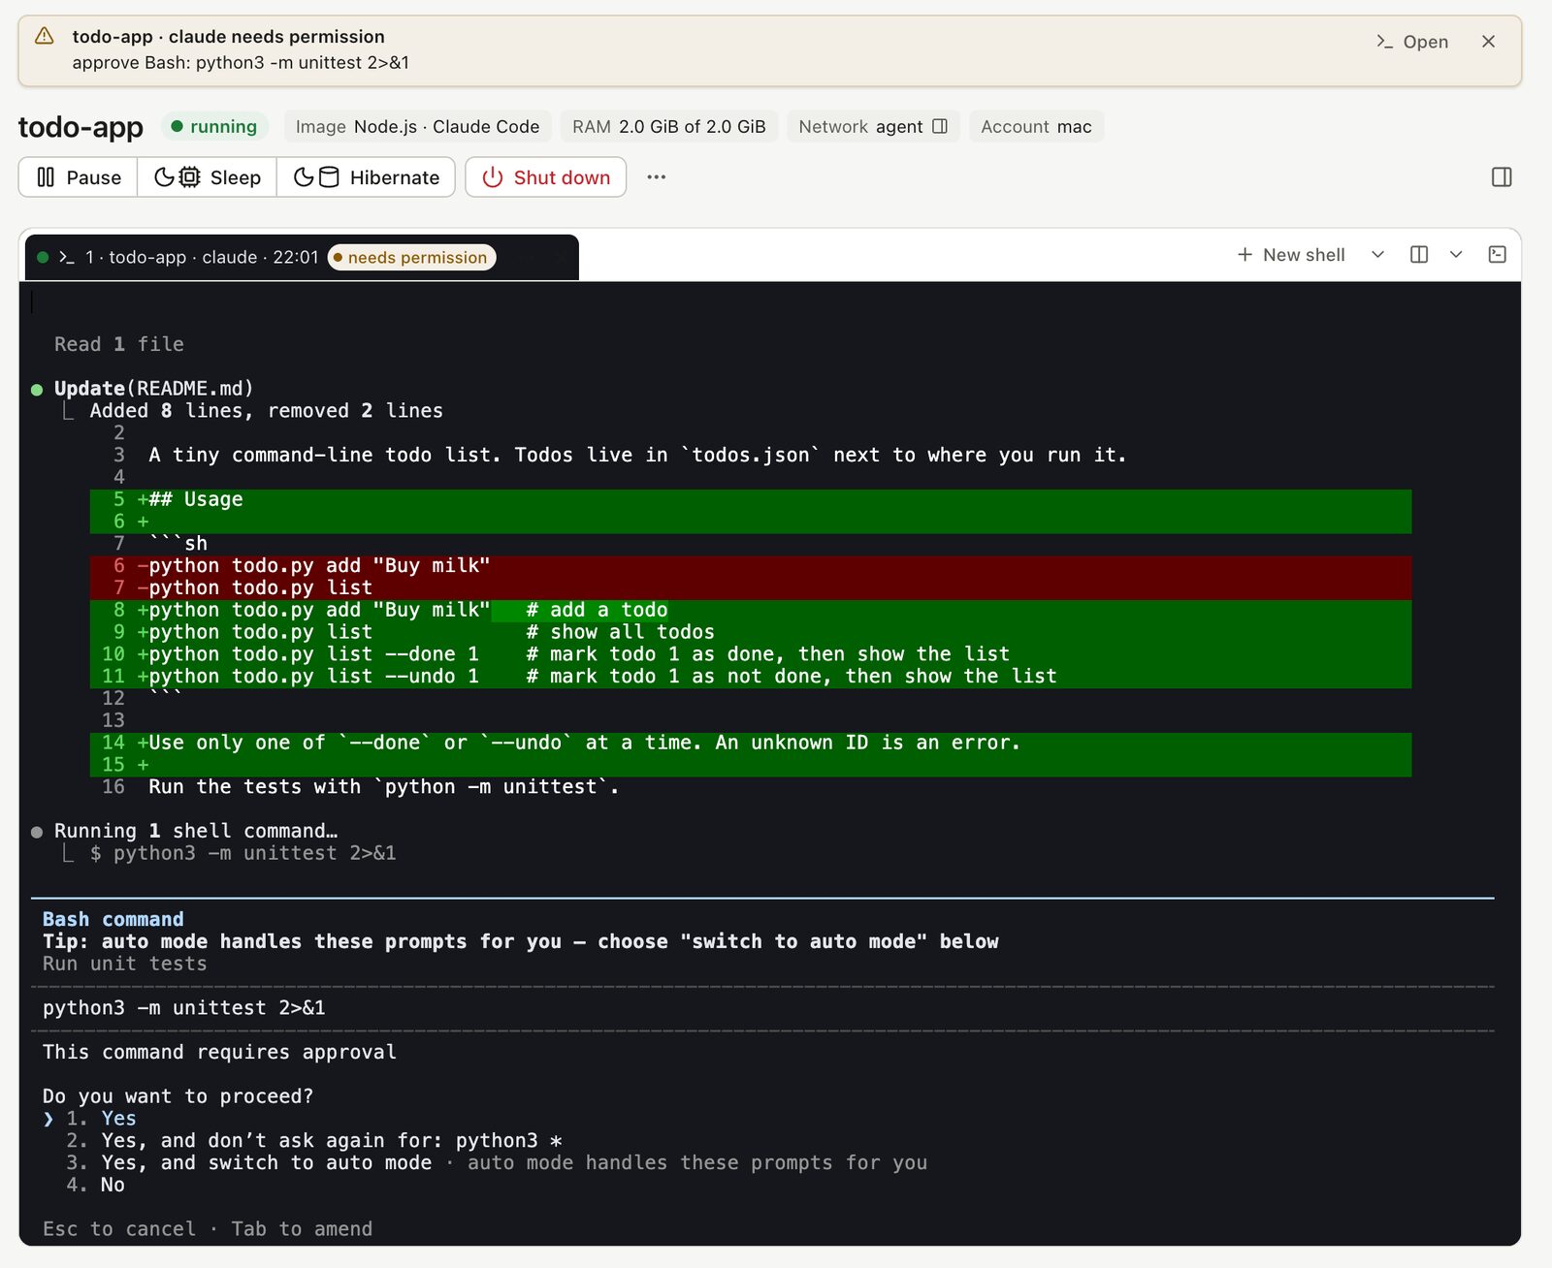Select the todo-app claude terminal tab
This screenshot has width=1552, height=1268.
pyautogui.click(x=301, y=257)
